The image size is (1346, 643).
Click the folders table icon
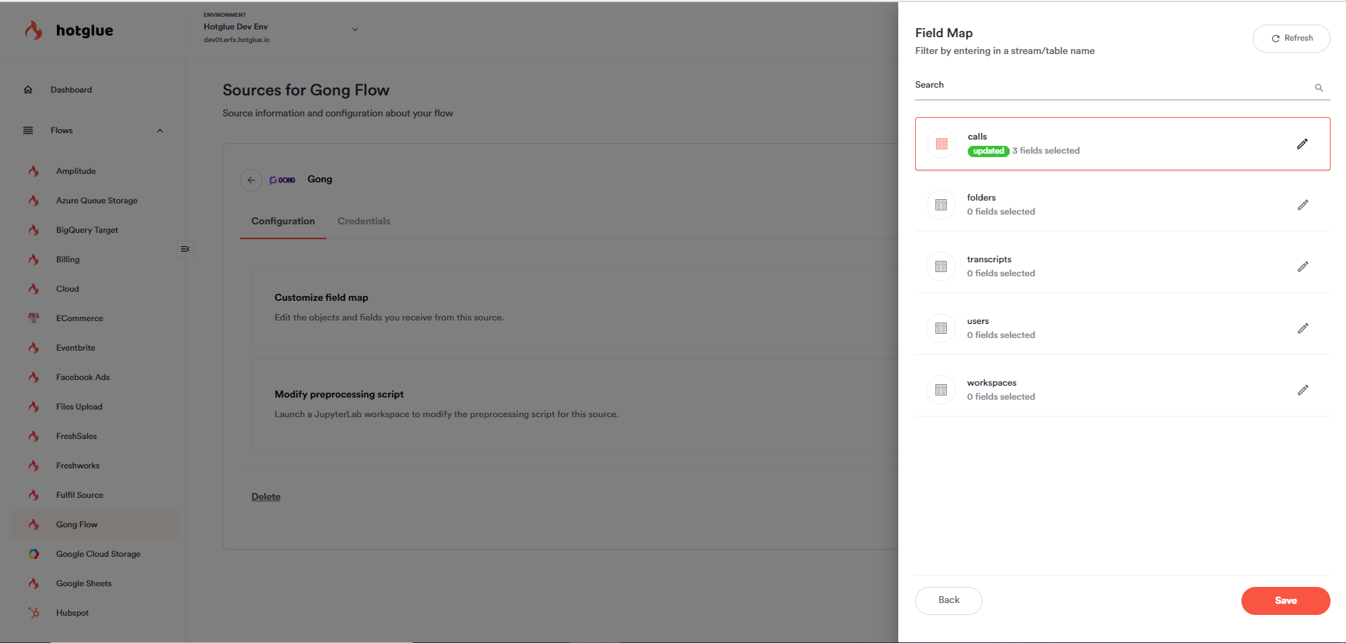pos(941,205)
